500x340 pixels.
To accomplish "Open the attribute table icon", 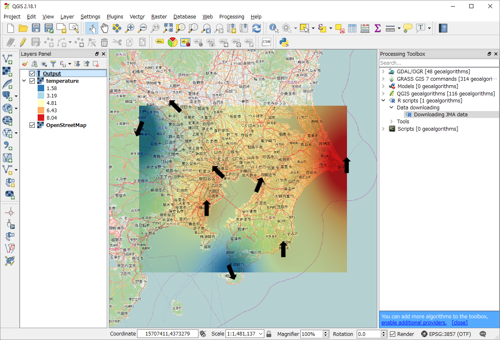I will tap(352, 28).
